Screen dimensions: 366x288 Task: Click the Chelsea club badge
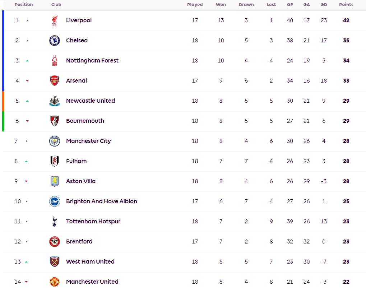point(55,41)
